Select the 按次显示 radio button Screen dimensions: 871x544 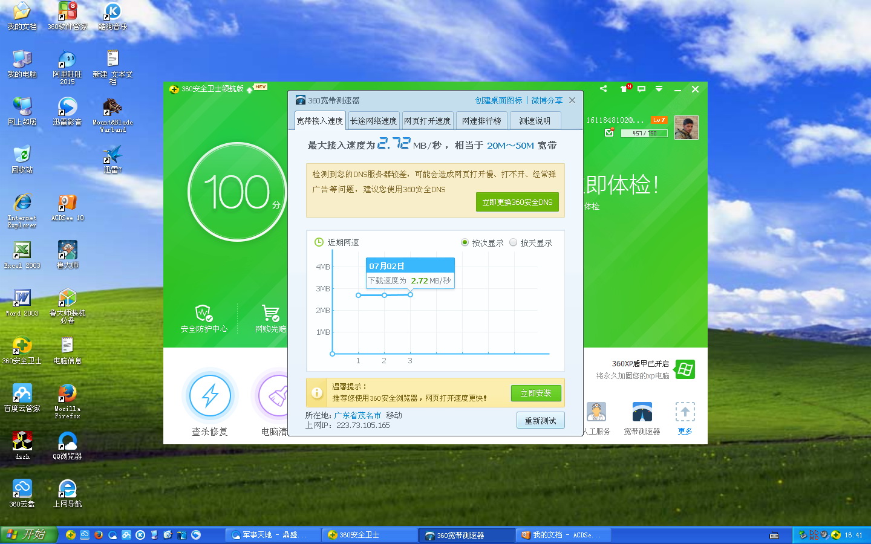pyautogui.click(x=465, y=242)
